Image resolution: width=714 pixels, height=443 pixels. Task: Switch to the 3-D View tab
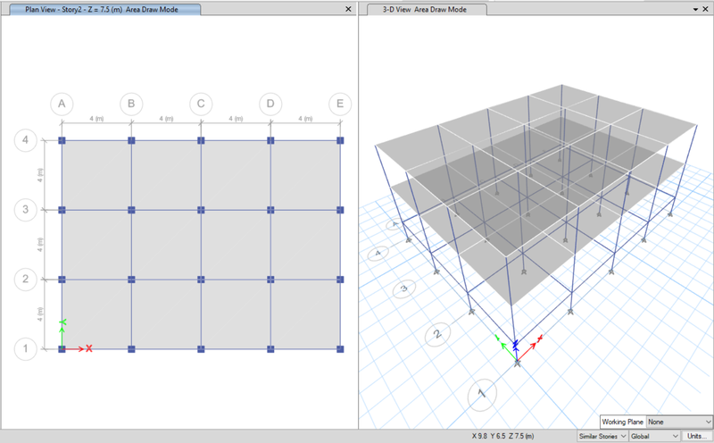[427, 9]
